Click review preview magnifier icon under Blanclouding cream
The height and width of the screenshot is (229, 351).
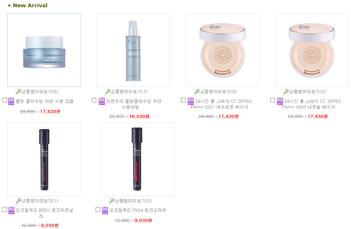(19, 92)
